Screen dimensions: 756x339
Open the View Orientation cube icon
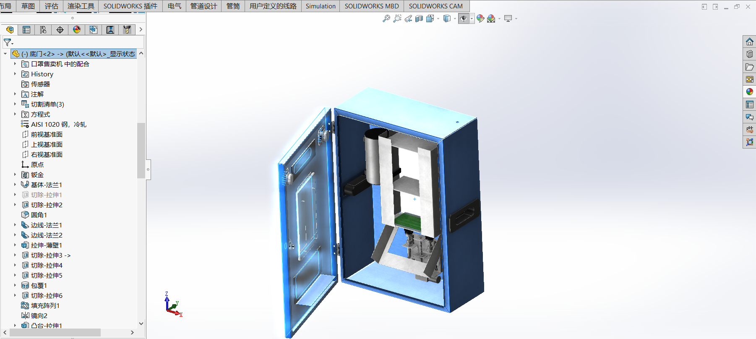[430, 18]
